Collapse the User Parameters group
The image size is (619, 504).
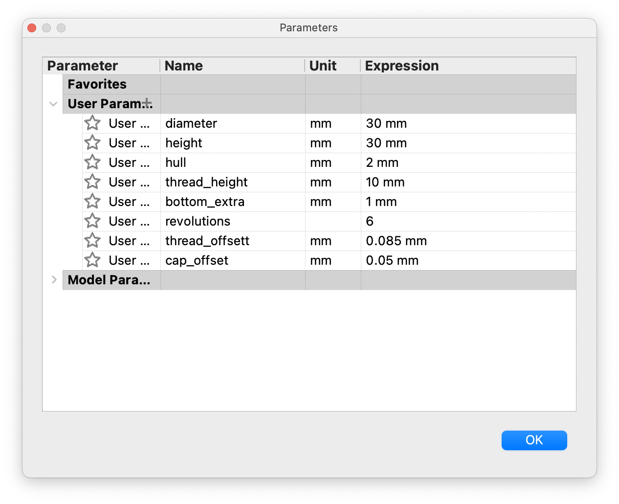[x=53, y=104]
